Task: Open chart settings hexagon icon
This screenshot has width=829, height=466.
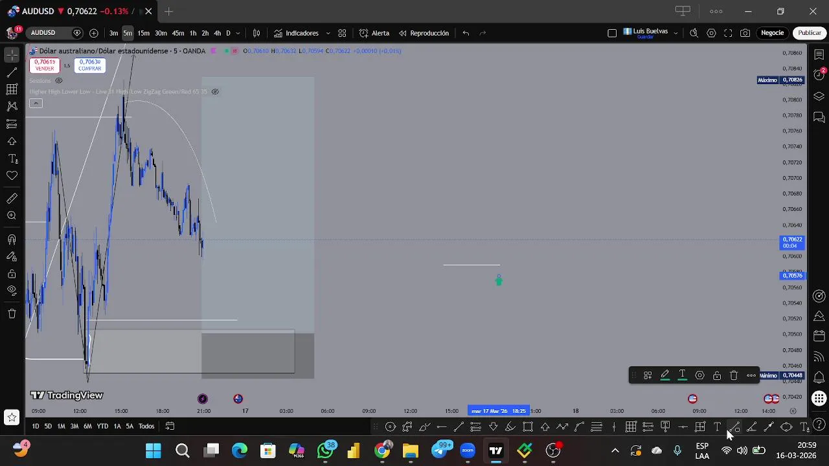Action: (711, 33)
